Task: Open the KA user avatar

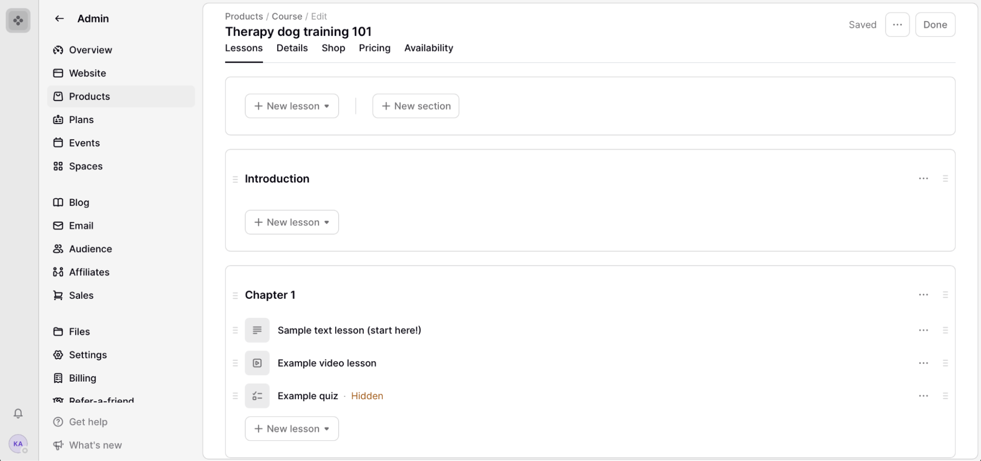Action: pyautogui.click(x=18, y=444)
